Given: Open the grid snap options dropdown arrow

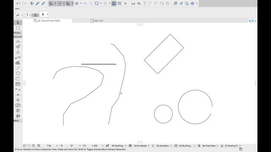Looking at the screenshot, I should [x=81, y=3].
